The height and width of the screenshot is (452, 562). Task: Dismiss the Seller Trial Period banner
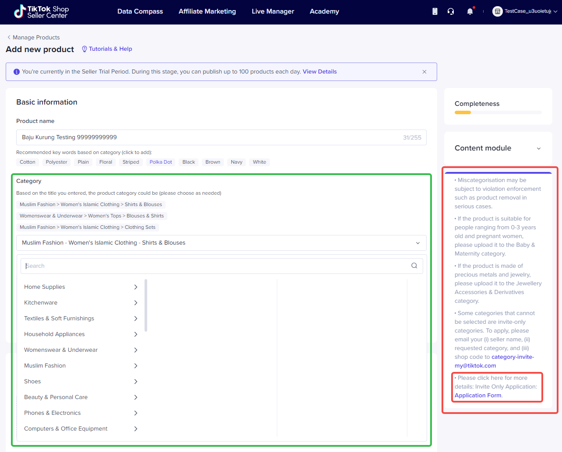pyautogui.click(x=424, y=72)
